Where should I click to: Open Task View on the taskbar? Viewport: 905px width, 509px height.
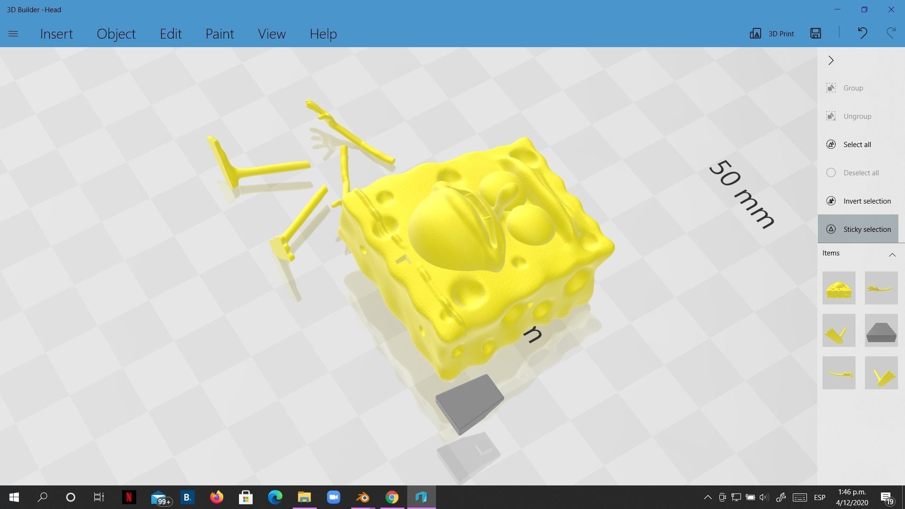(99, 497)
